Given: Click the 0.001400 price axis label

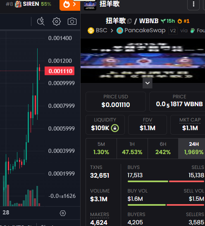Looking at the screenshot, I should click(60, 38).
